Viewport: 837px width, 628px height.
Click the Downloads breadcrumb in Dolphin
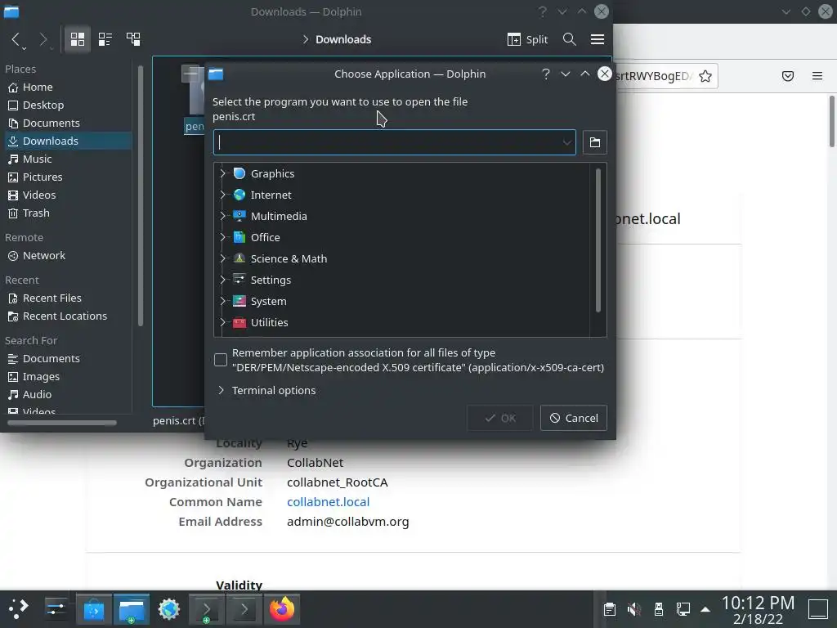343,39
